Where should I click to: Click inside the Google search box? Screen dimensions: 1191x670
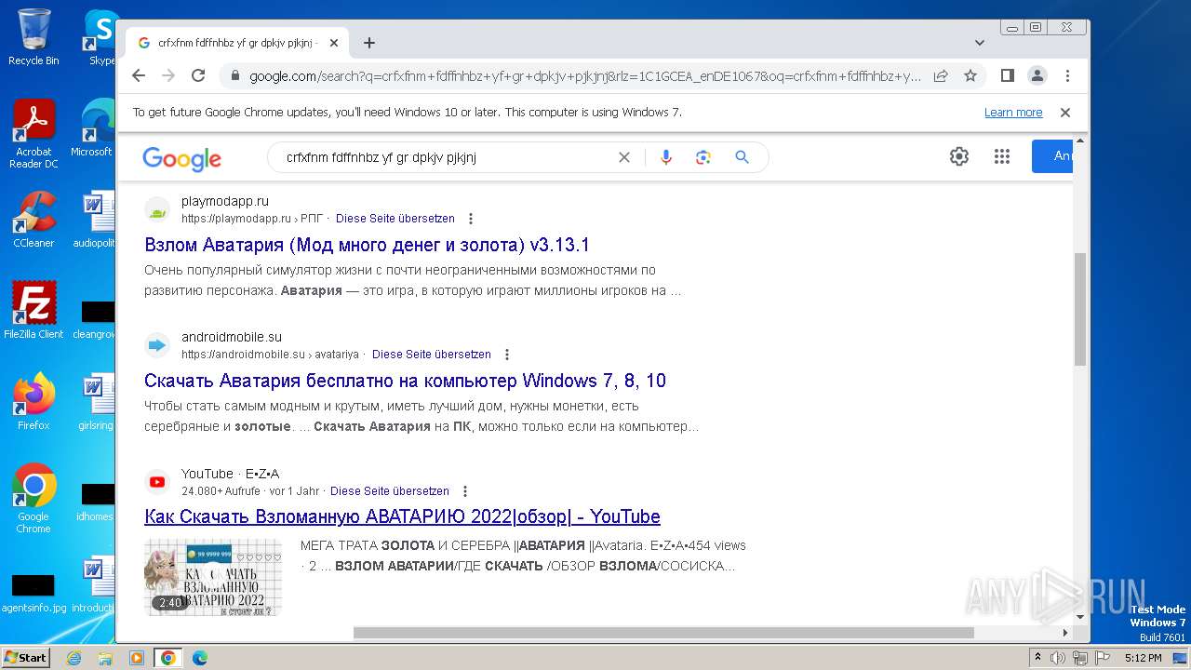(447, 157)
